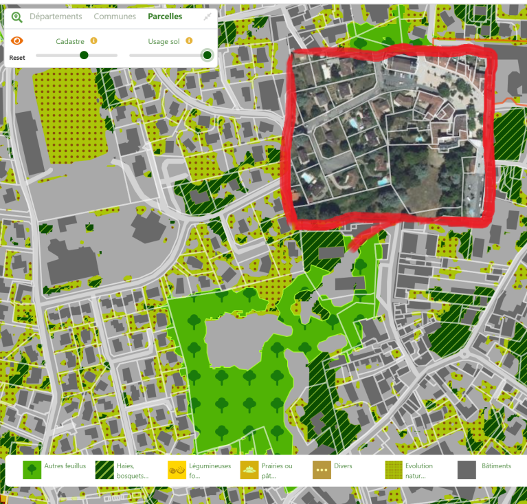This screenshot has width=527, height=504.
Task: Click the Prairies legend icon
Action: point(249,470)
